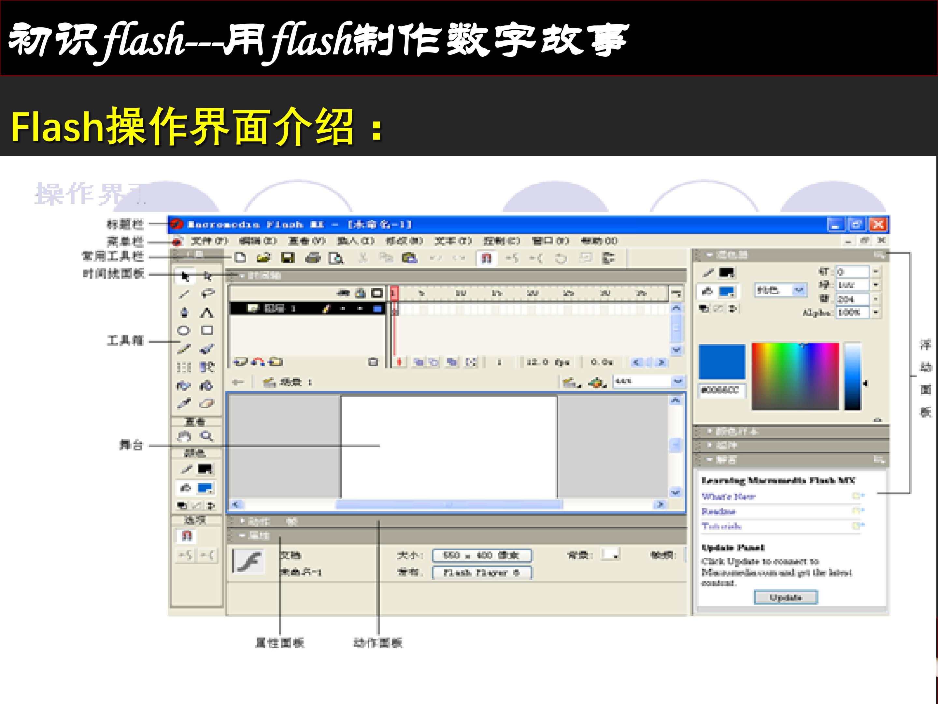Click the Update button in Answers panel

[786, 597]
